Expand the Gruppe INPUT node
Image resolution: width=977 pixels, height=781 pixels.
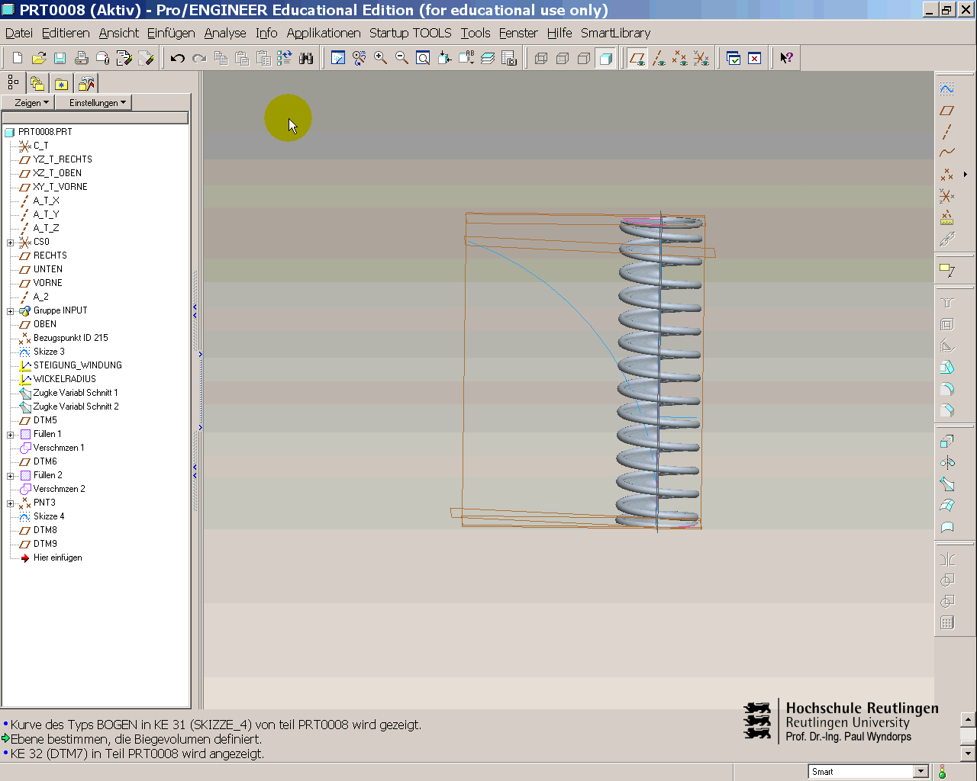coord(11,311)
